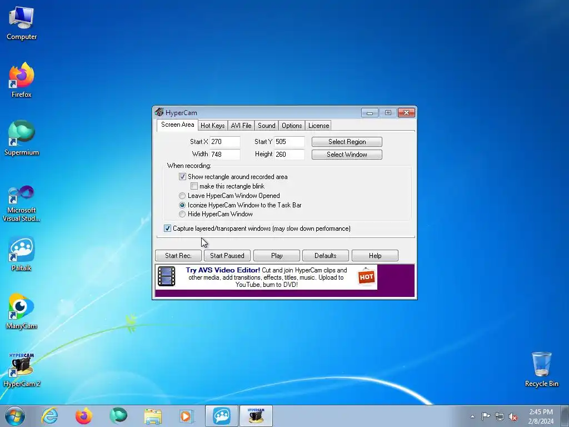Choose Hide HyperCam Window option
The height and width of the screenshot is (427, 569).
click(182, 214)
